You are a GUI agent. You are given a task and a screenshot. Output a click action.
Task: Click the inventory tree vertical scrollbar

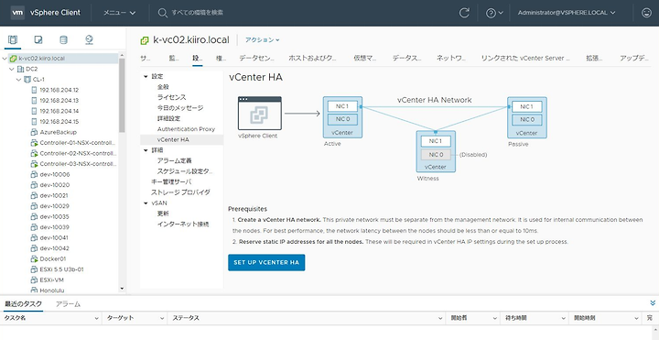click(122, 95)
